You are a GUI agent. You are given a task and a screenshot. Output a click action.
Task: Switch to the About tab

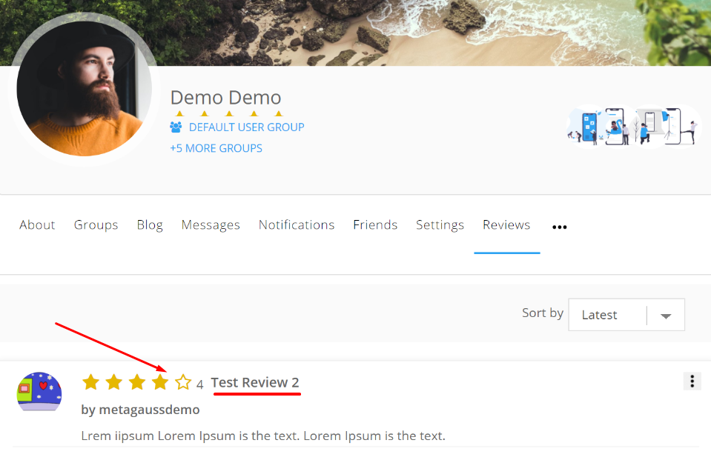[x=37, y=224]
